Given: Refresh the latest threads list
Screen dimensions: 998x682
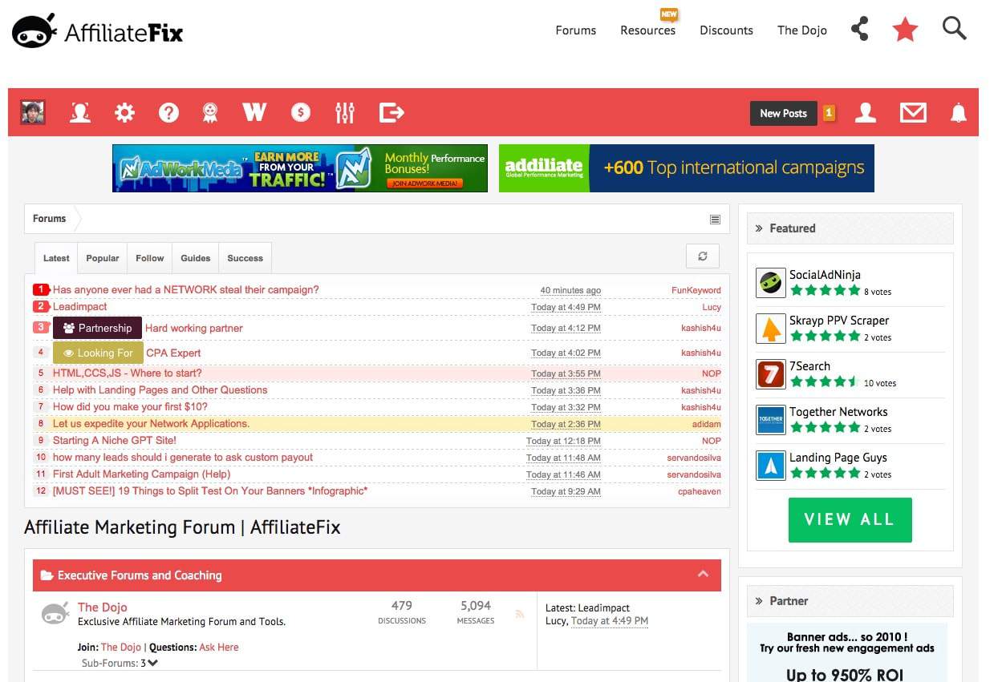Looking at the screenshot, I should click(702, 256).
